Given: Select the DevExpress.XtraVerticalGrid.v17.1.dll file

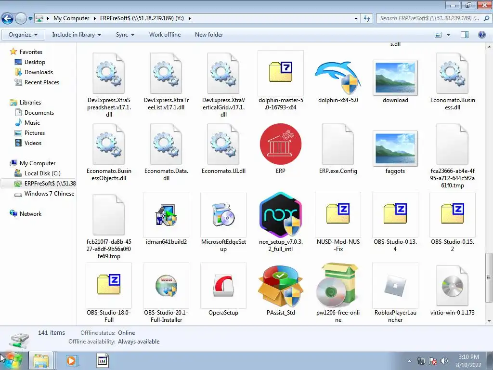Looking at the screenshot, I should (x=223, y=73).
